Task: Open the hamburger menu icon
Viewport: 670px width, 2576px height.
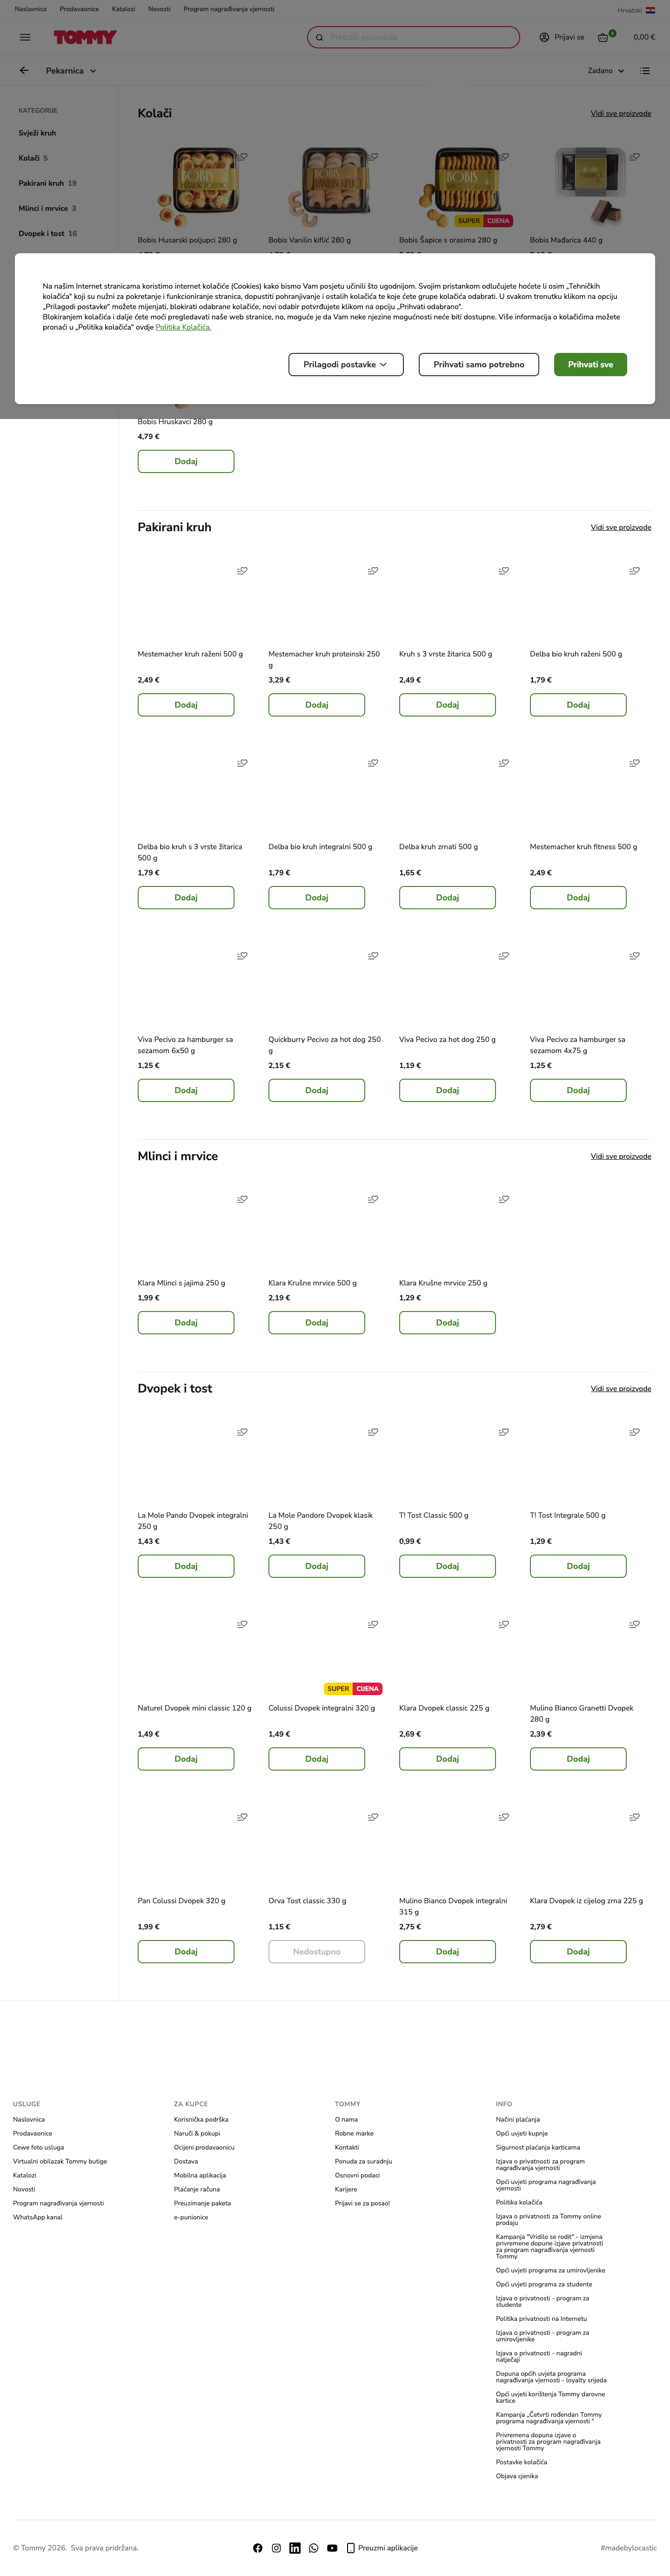Action: [25, 37]
